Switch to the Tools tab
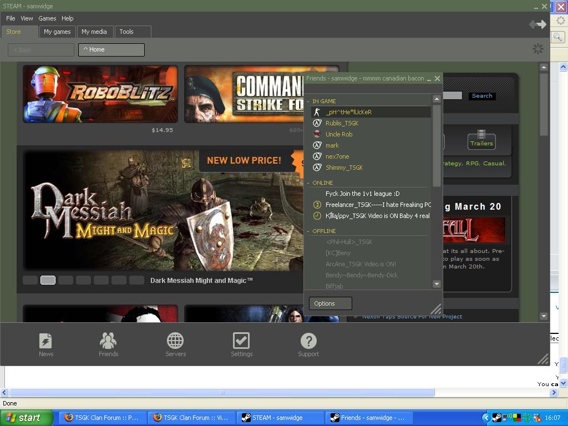 pyautogui.click(x=126, y=32)
